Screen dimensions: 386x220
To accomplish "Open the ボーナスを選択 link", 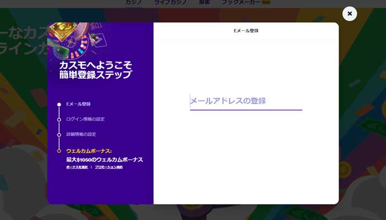I will [x=77, y=167].
